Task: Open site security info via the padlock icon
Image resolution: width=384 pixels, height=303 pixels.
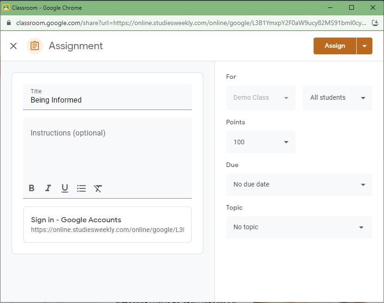Action: [8, 22]
